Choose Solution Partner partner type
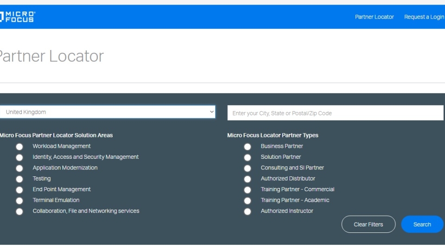445x250 pixels. point(248,157)
